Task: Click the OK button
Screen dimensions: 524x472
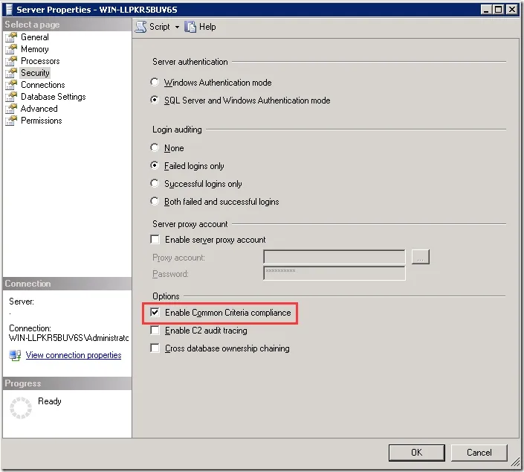Action: (x=416, y=453)
